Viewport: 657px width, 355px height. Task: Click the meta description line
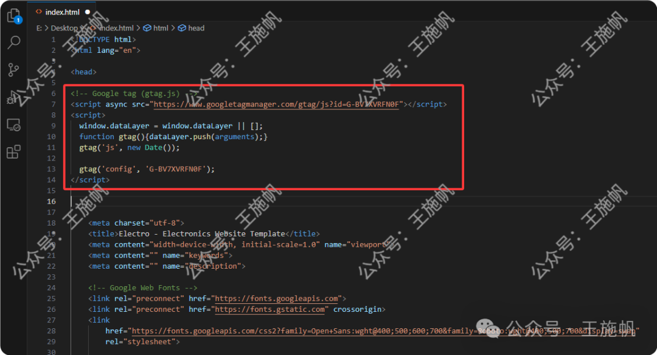coord(167,266)
